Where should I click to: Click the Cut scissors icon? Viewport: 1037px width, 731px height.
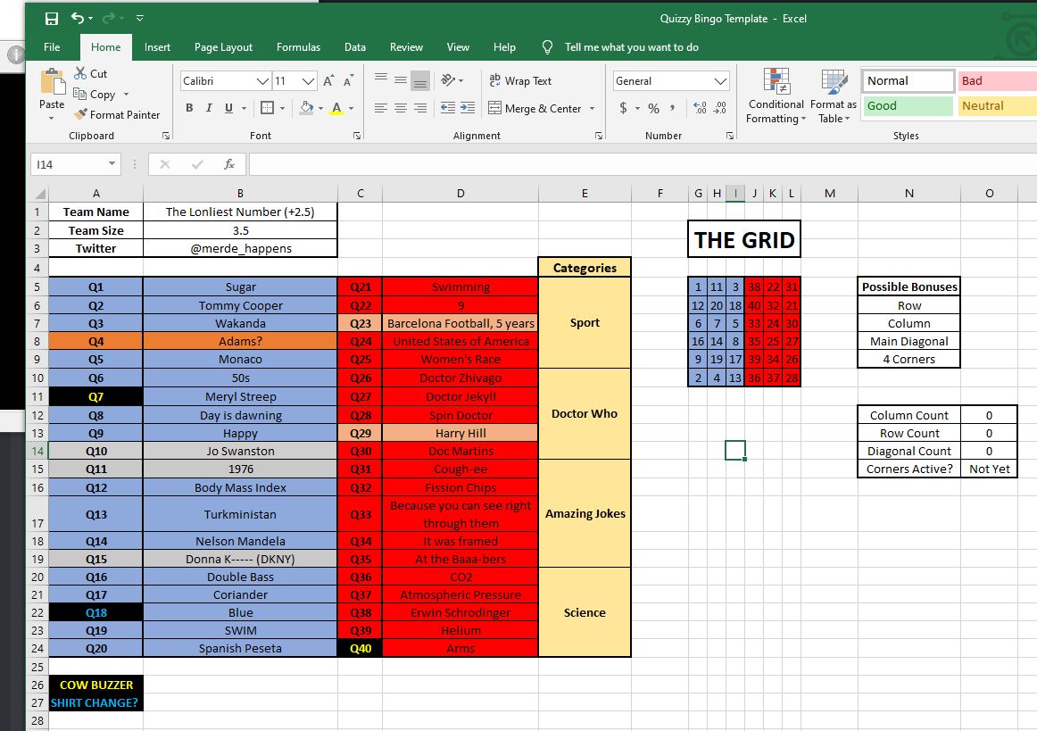point(80,73)
